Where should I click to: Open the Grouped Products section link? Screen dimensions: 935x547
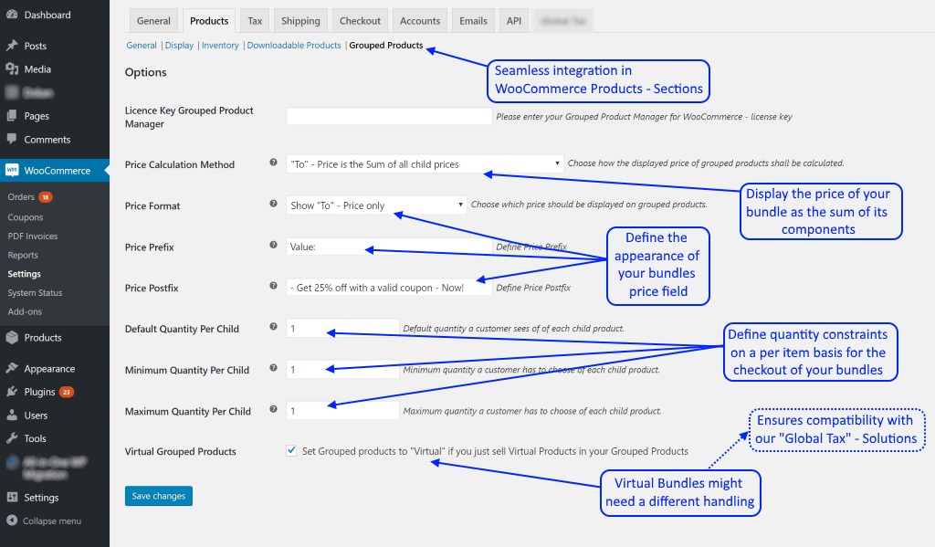(386, 46)
